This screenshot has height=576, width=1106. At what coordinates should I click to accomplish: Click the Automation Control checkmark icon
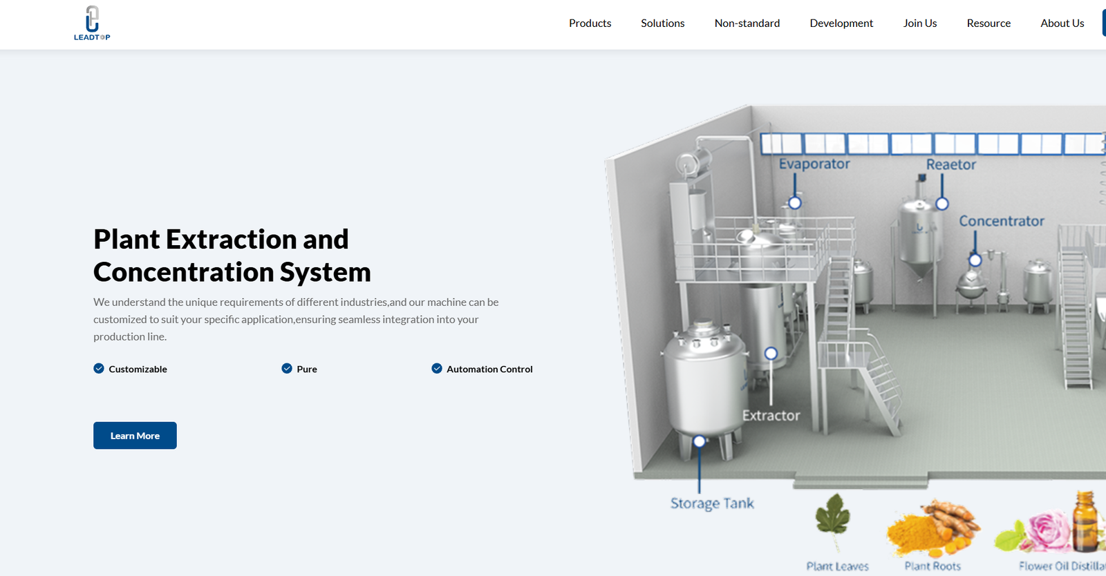(x=437, y=368)
